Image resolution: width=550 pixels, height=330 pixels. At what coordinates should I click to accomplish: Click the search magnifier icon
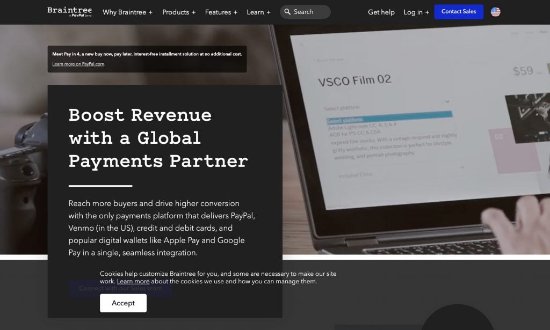pyautogui.click(x=287, y=12)
